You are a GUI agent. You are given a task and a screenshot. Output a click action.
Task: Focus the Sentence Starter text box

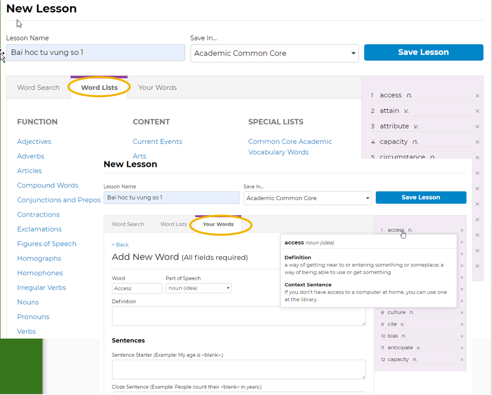coord(238,369)
